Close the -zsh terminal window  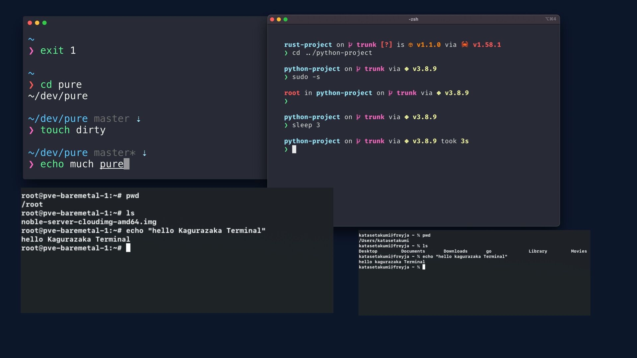coord(272,19)
